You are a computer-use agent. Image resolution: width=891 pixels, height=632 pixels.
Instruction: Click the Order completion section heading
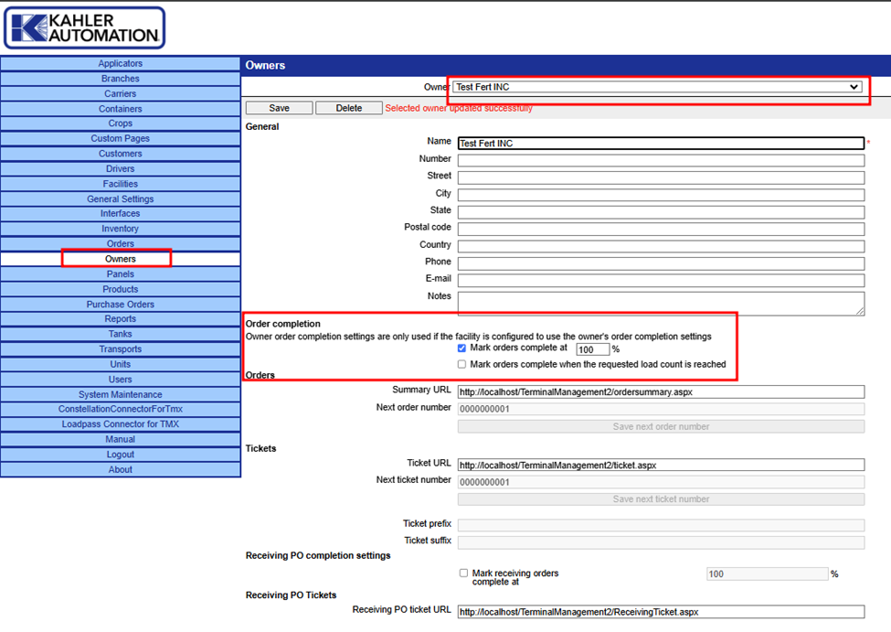(283, 324)
